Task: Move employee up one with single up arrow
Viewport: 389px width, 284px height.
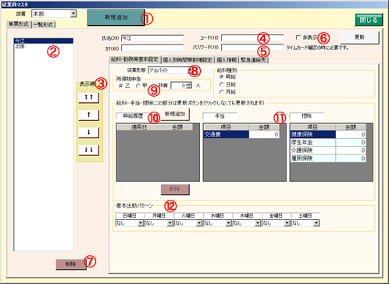Action: [89, 115]
